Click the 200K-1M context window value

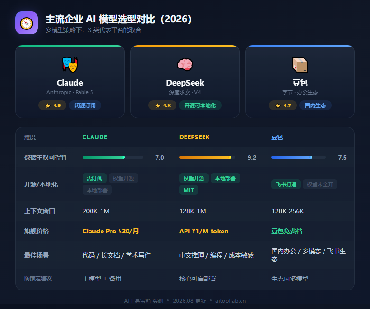pos(96,211)
